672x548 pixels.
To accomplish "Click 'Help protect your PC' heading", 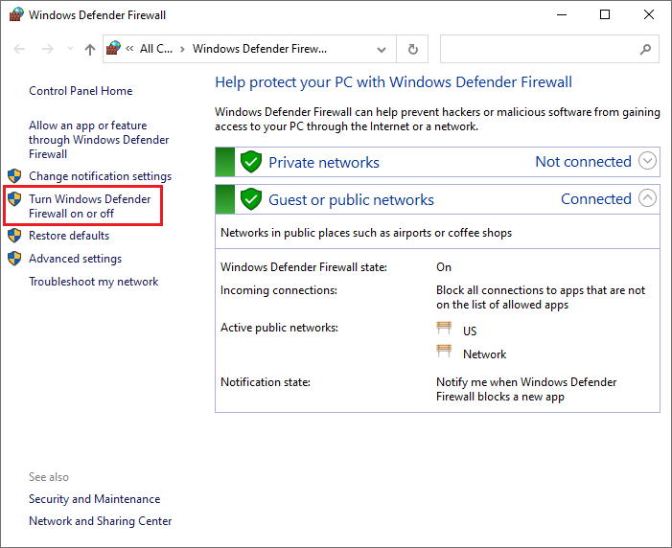I will click(x=393, y=82).
